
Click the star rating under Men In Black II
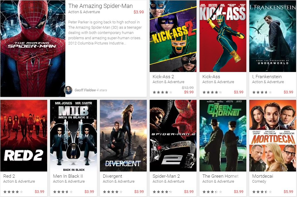tap(63, 192)
